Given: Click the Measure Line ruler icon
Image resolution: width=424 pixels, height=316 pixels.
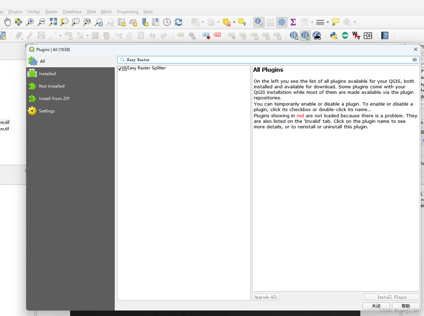Looking at the screenshot, I should 320,22.
